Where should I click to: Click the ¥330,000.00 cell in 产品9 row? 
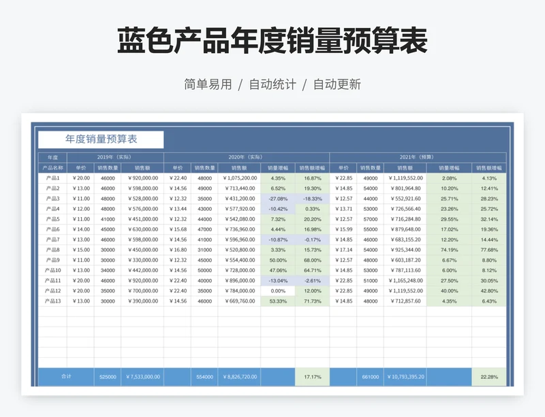(142, 260)
